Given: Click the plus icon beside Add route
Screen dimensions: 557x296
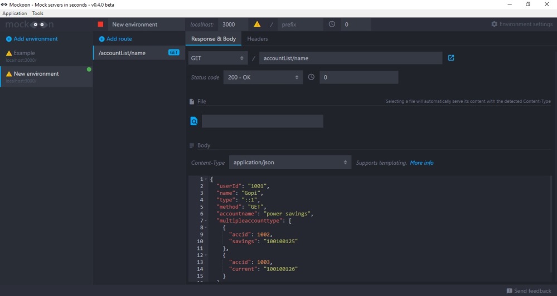Looking at the screenshot, I should [101, 39].
